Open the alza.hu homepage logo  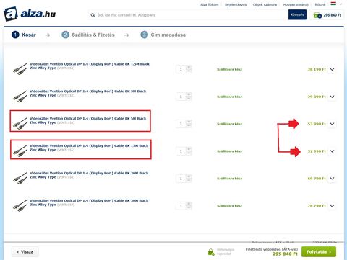[x=30, y=14]
